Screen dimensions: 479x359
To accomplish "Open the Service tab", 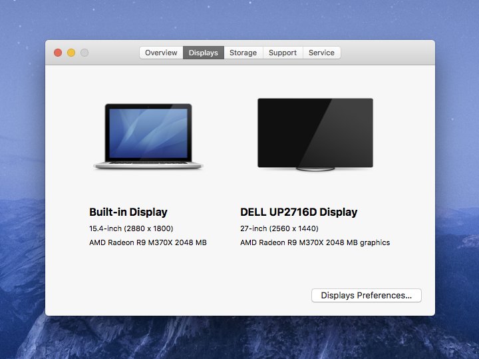I will tap(321, 53).
